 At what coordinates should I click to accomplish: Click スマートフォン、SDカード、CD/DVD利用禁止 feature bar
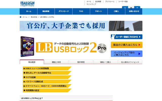(47, 86)
